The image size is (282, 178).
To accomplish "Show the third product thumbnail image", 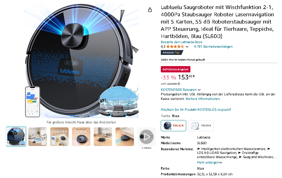I will (59, 137).
